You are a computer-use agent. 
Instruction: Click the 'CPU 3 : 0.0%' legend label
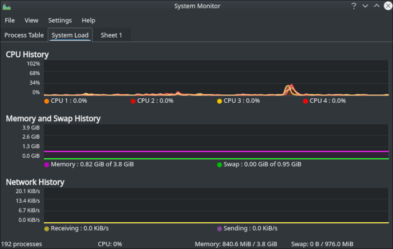tap(242, 101)
